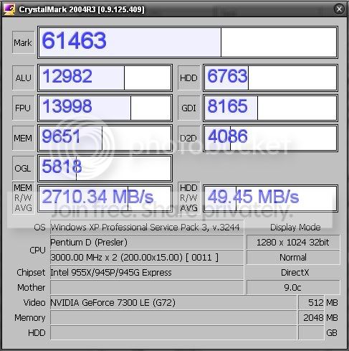Screen dimensions: 349x351
Task: Click the 49.45 MB/s disk speed value
Action: pos(270,198)
